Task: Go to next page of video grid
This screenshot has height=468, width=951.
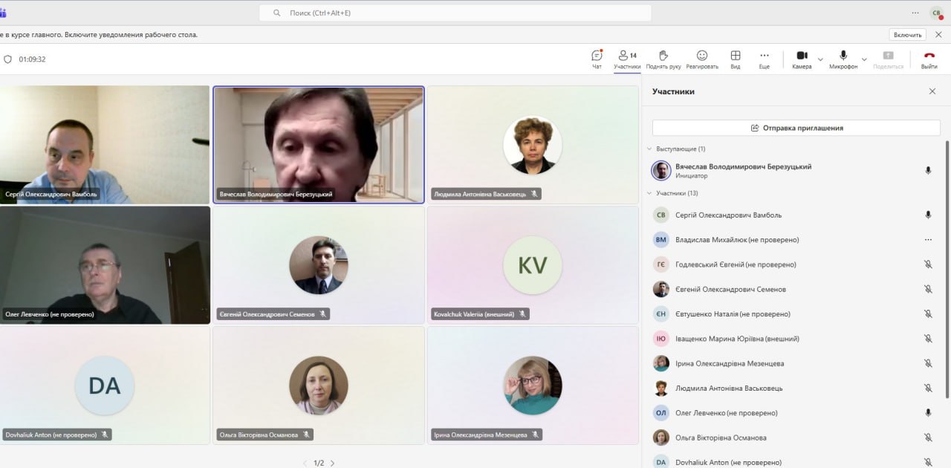Action: (x=332, y=463)
